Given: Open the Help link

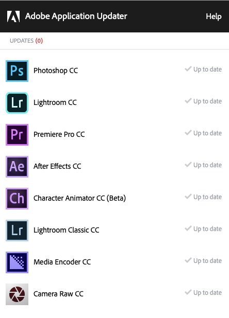Looking at the screenshot, I should pos(214,16).
